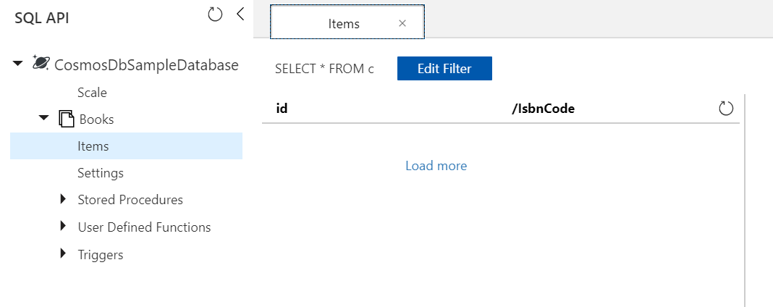Open Scale under the database

pyautogui.click(x=92, y=93)
